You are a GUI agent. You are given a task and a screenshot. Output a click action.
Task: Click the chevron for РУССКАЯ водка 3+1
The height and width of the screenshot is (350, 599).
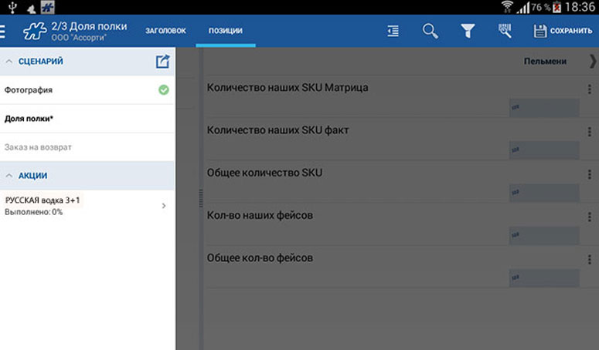click(x=164, y=206)
